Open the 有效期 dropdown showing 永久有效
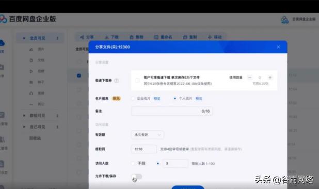The image size is (319, 189). [x=148, y=135]
